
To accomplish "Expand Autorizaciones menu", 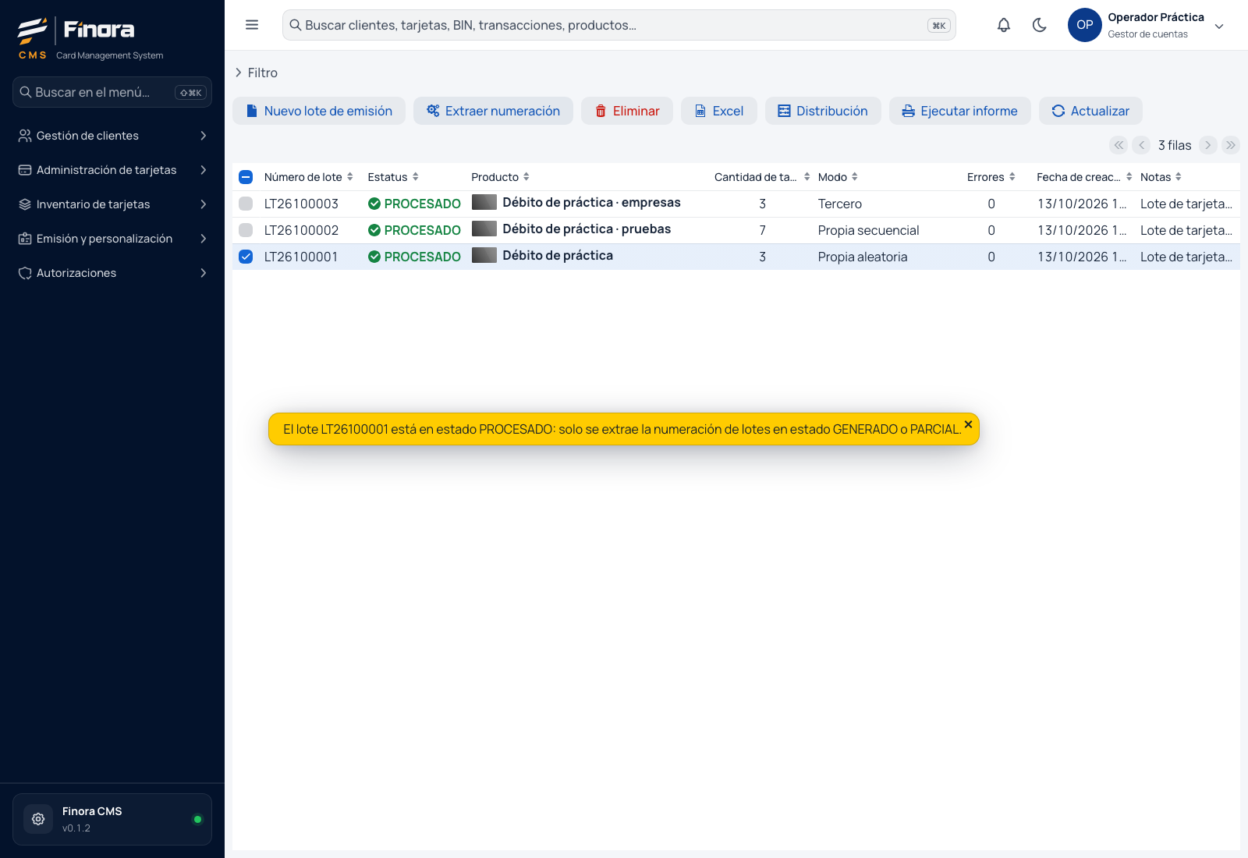I will pyautogui.click(x=112, y=273).
